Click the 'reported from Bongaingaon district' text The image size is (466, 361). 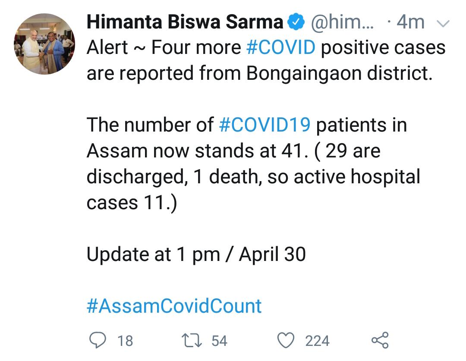[275, 73]
